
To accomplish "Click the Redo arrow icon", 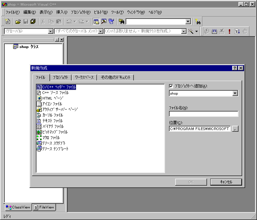I will point(81,22).
